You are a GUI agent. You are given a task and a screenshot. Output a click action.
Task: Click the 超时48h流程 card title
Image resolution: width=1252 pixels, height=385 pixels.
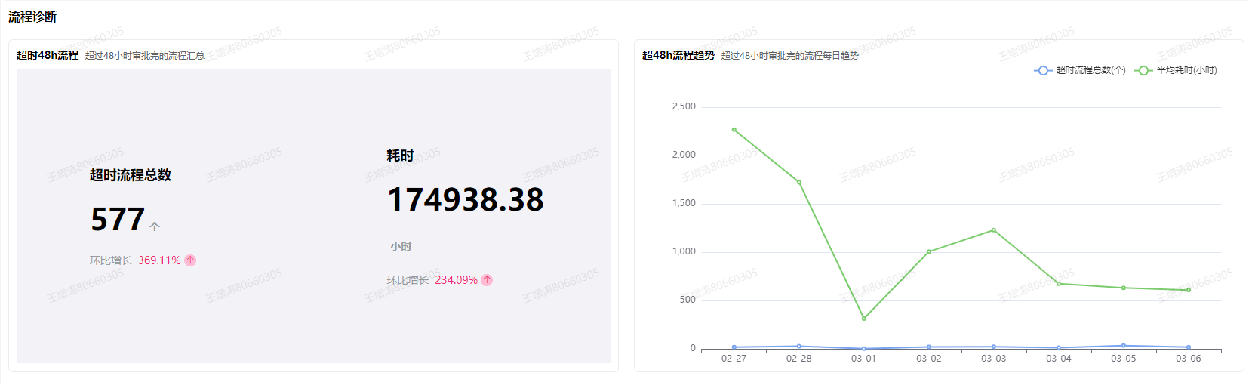[x=48, y=55]
